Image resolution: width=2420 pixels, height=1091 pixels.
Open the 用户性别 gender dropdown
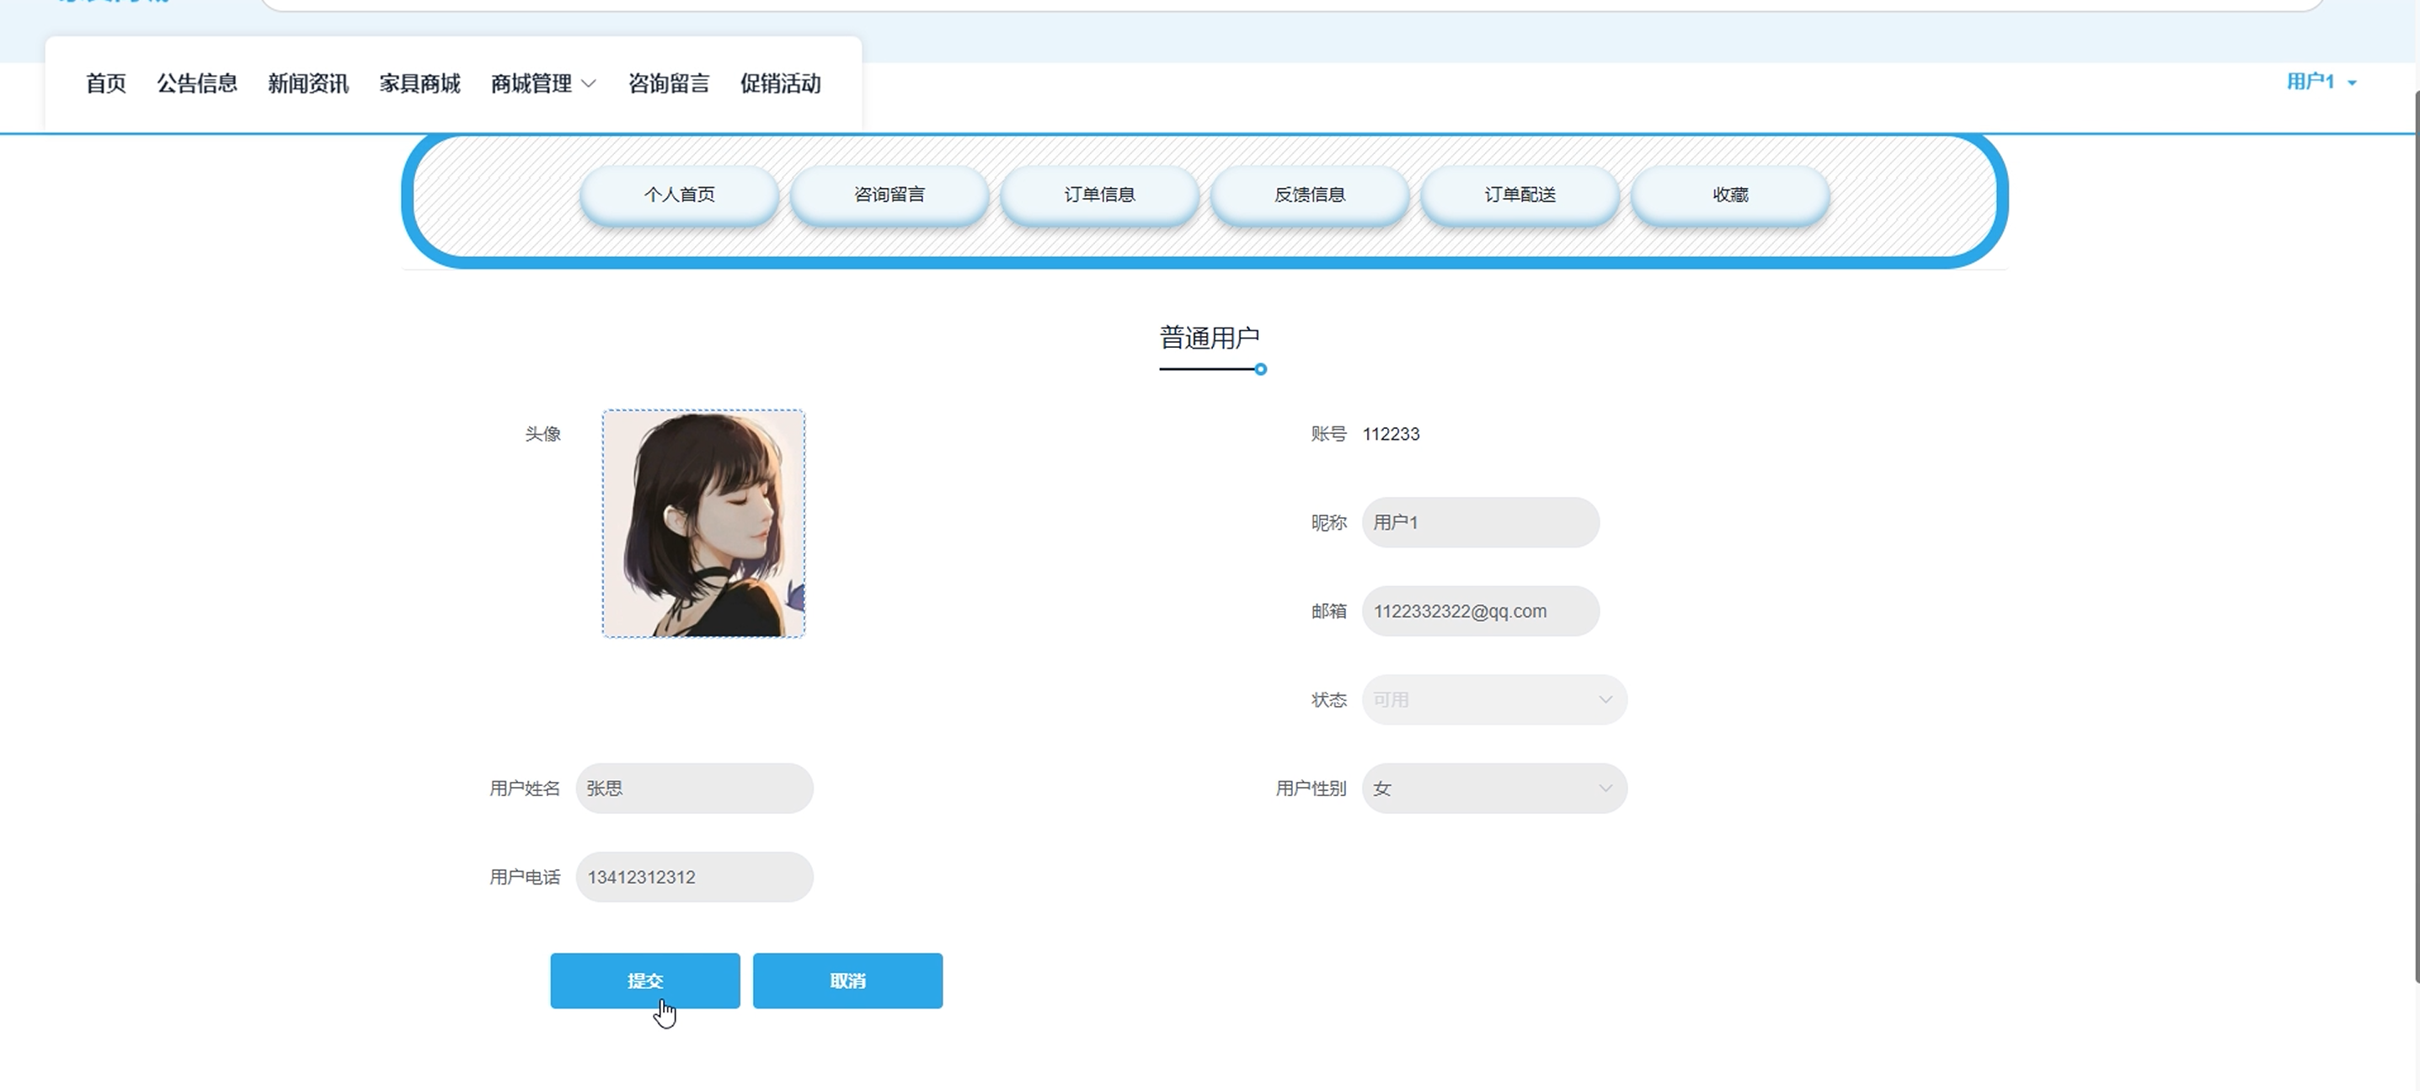point(1493,789)
